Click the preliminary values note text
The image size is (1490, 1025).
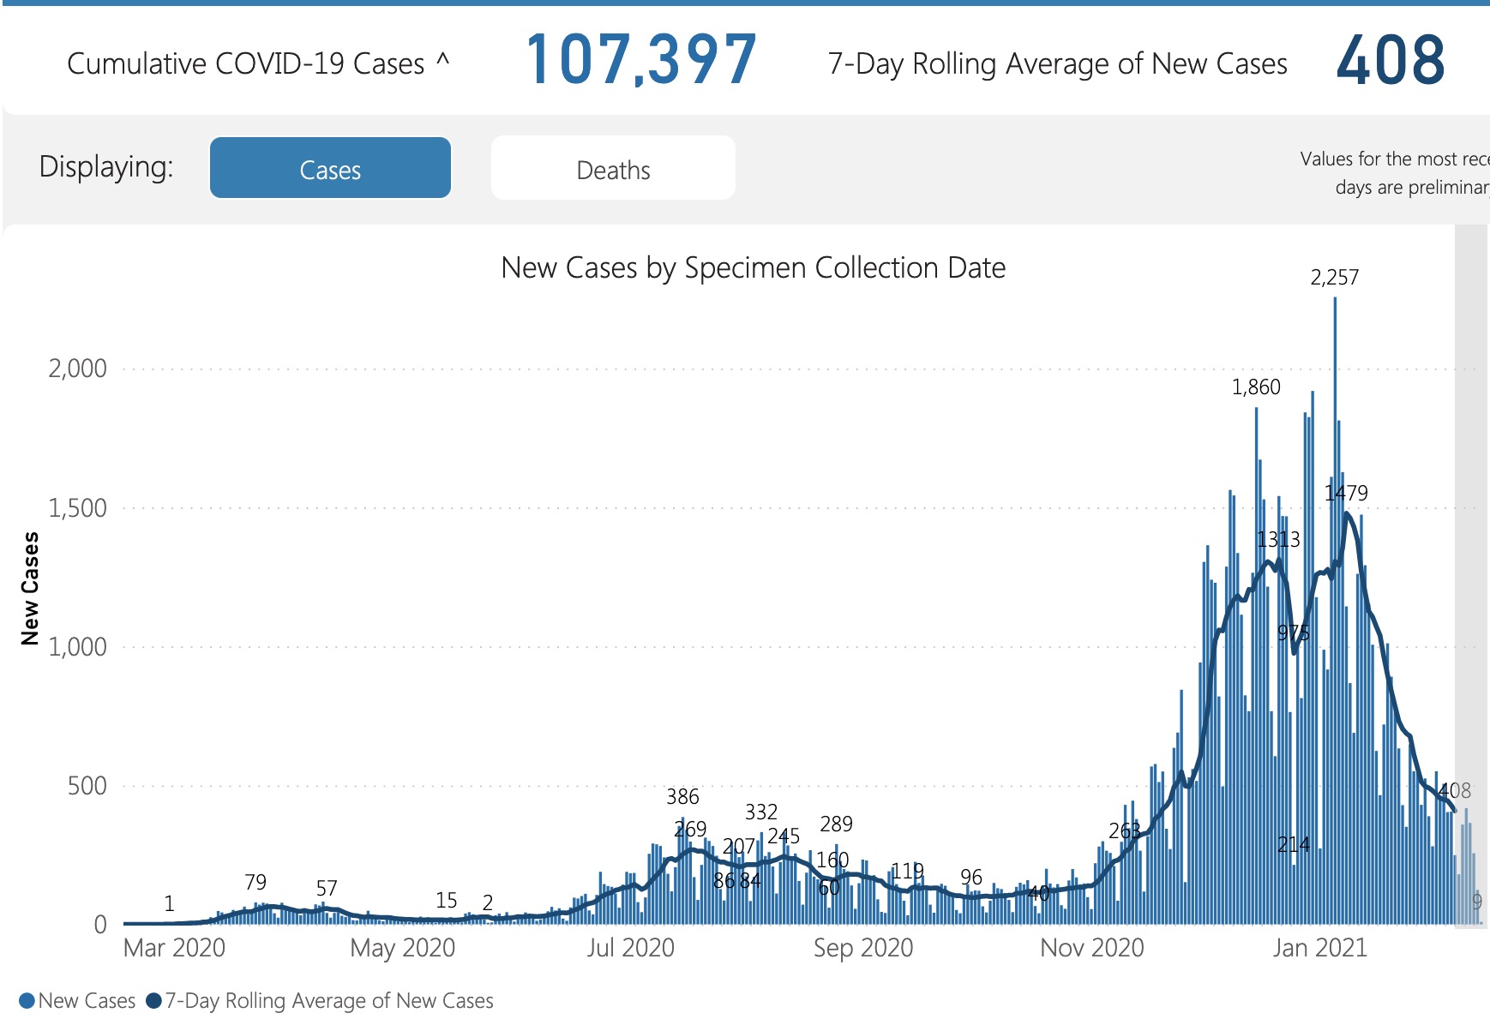click(x=1394, y=173)
